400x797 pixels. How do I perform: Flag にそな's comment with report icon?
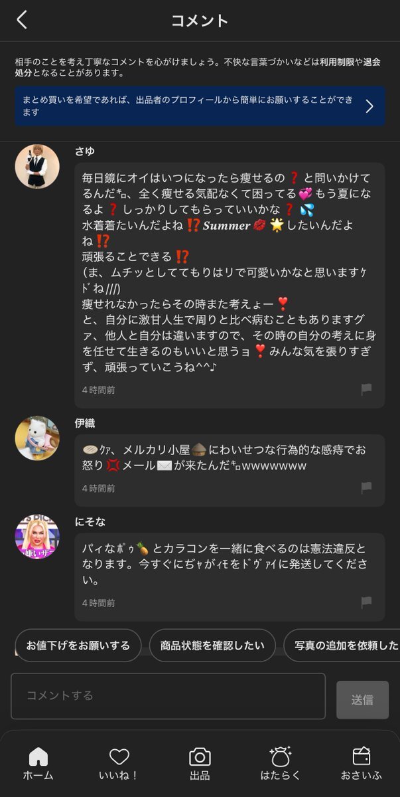(366, 602)
